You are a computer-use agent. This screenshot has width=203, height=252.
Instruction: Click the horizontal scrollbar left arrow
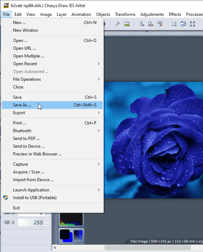click(x=55, y=247)
